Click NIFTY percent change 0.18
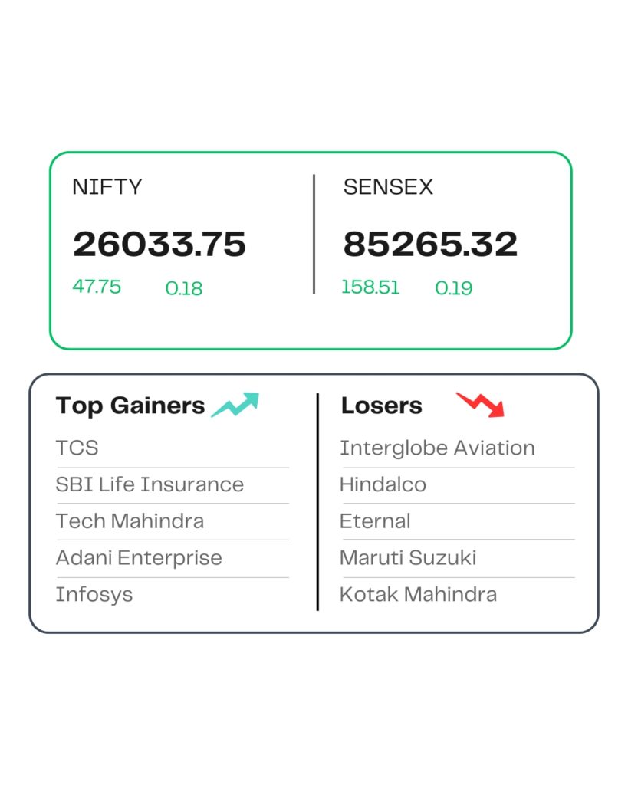Viewport: 628px width, 785px height. tap(184, 288)
